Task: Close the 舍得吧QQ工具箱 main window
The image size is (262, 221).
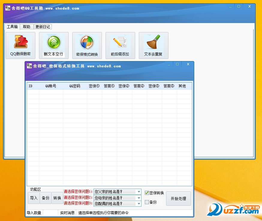Action: click(250, 6)
